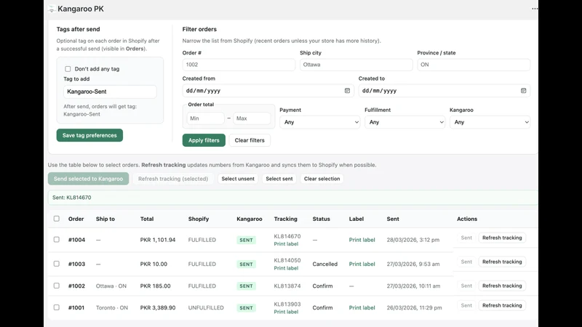Select the checkbox for order #1004
Screen dimensions: 582x327
(x=57, y=240)
